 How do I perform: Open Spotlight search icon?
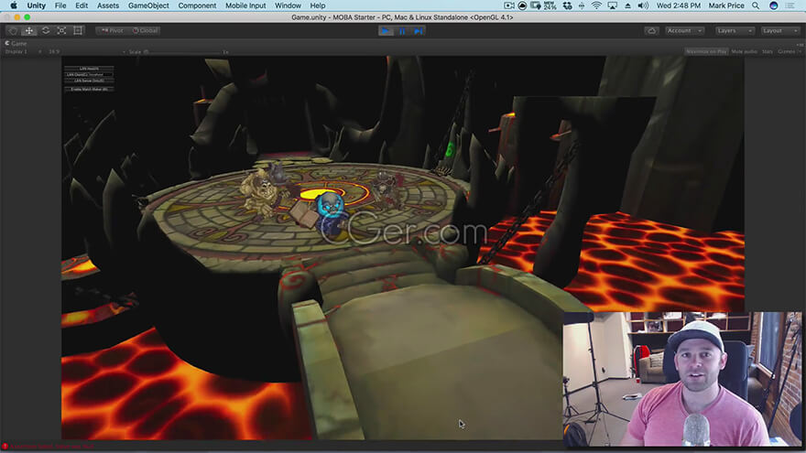756,5
